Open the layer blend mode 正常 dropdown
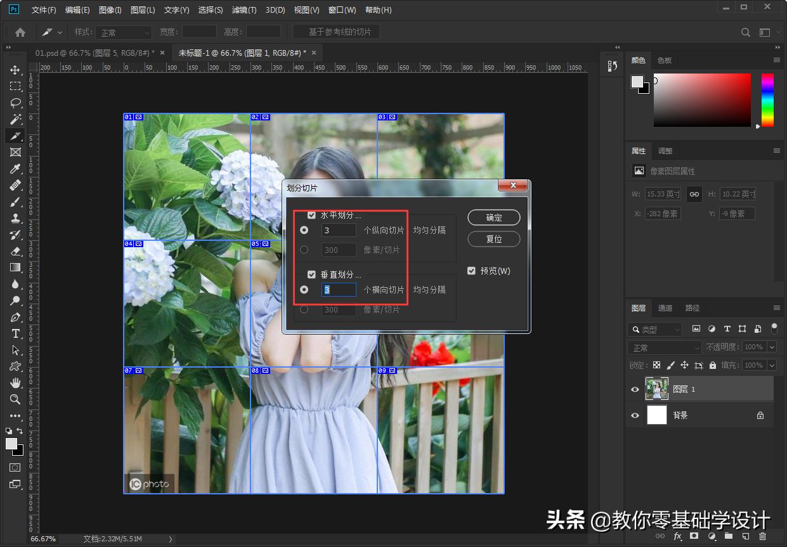 pyautogui.click(x=665, y=347)
